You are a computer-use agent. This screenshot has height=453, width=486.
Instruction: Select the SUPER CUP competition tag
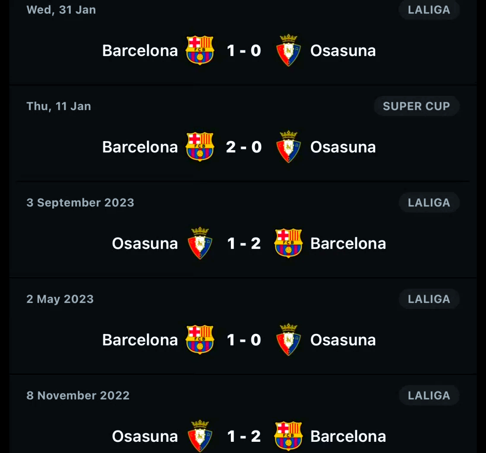pos(416,106)
